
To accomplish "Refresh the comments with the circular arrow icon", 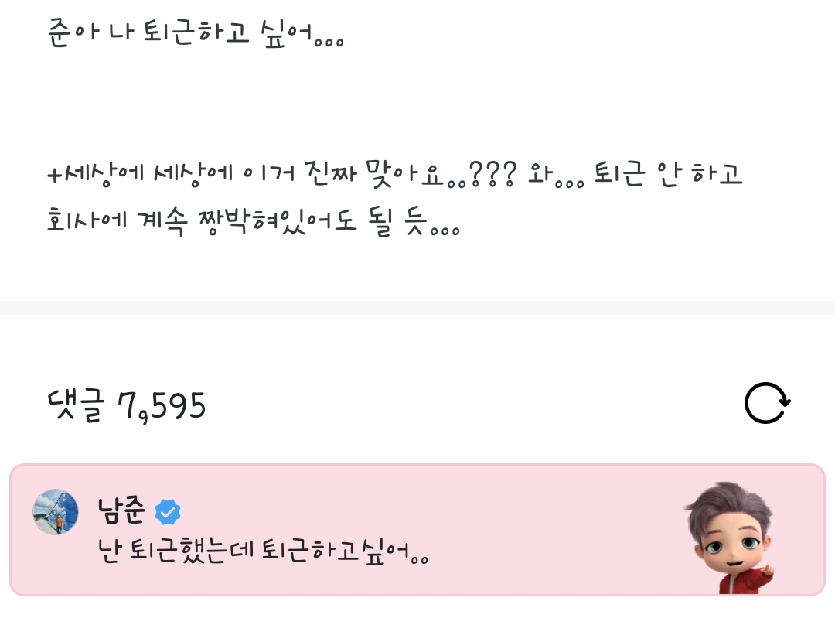I will point(768,403).
